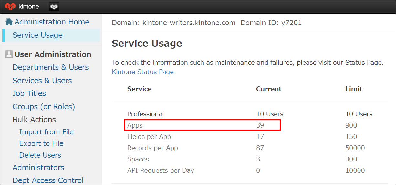396x185 pixels.
Task: Click Import from File
Action: [46, 132]
